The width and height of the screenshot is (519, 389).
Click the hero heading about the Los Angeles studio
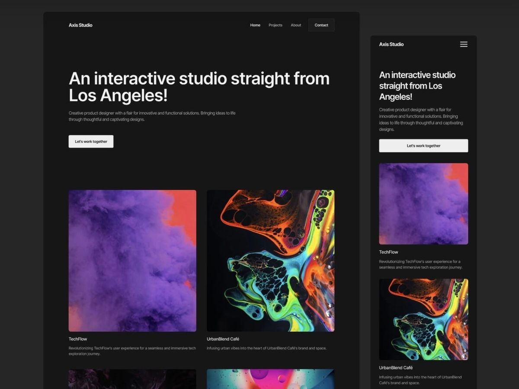[x=199, y=86]
